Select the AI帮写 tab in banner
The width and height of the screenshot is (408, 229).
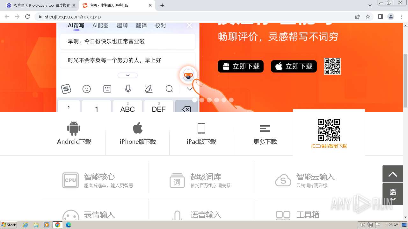click(76, 25)
